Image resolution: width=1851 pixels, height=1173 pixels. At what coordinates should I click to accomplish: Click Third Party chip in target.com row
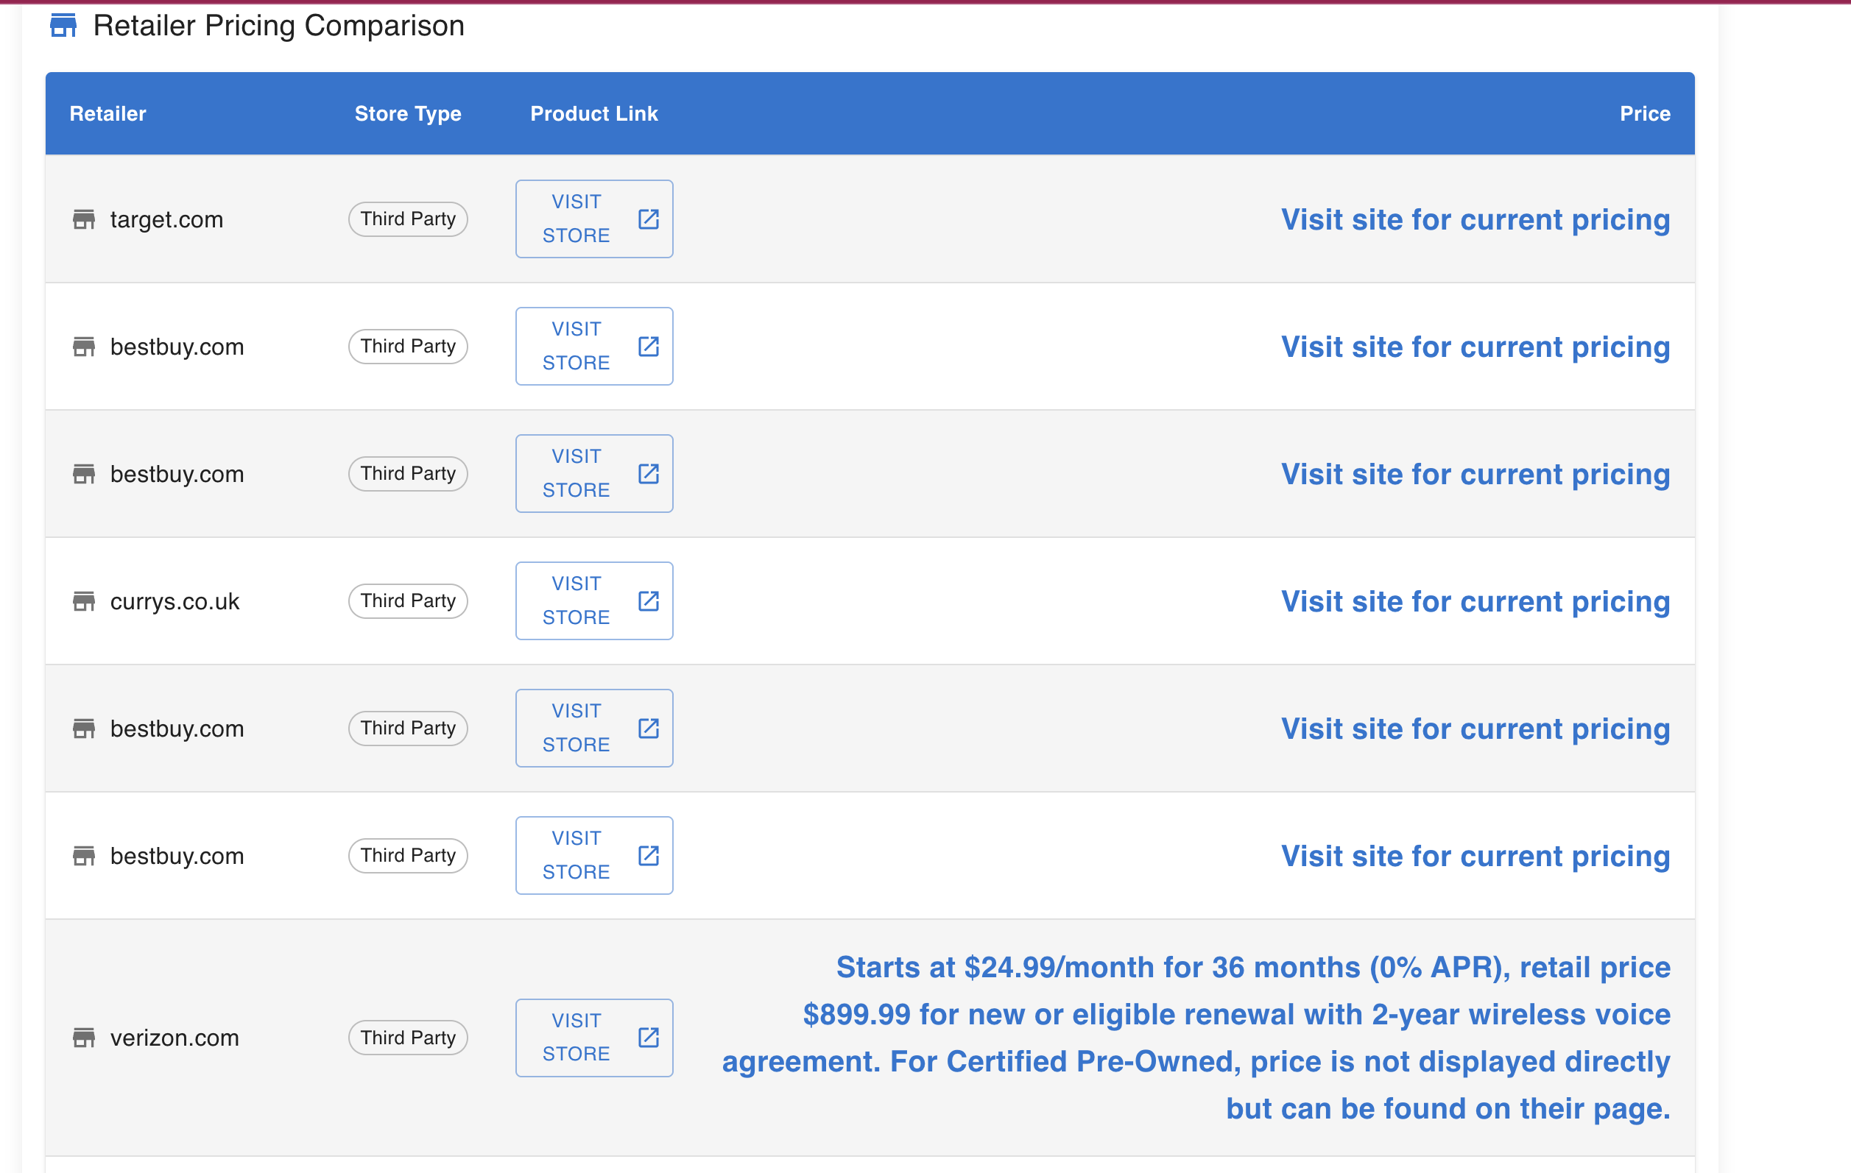pos(408,220)
